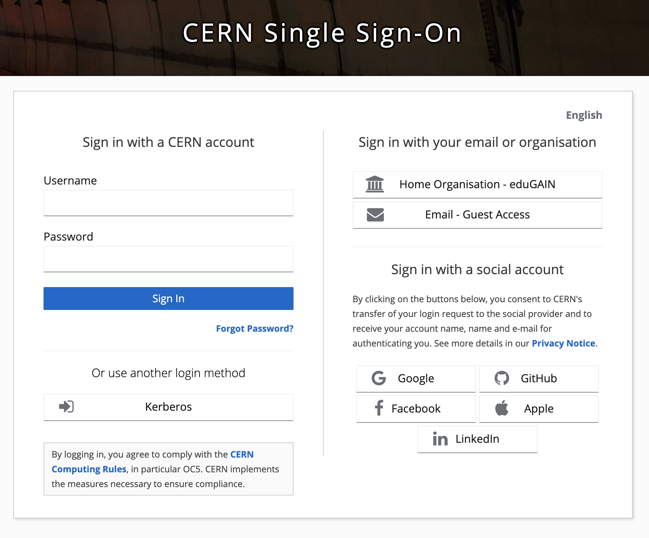Click the LinkedIn button label
This screenshot has width=649, height=538.
pyautogui.click(x=478, y=439)
